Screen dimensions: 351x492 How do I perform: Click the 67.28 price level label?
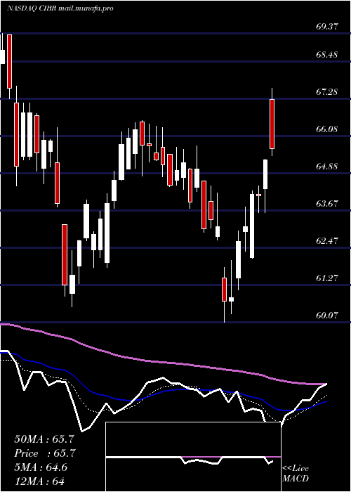[x=327, y=92]
